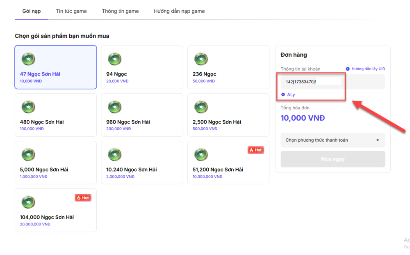Open Chọn phương thức thanh toán dropdown
This screenshot has width=410, height=255.
333,140
